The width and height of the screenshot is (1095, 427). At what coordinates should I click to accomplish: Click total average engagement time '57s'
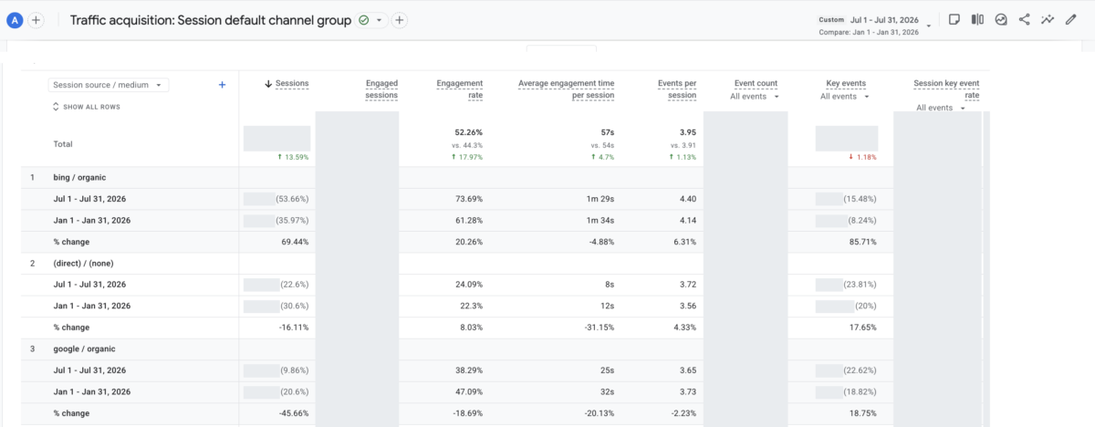click(606, 132)
